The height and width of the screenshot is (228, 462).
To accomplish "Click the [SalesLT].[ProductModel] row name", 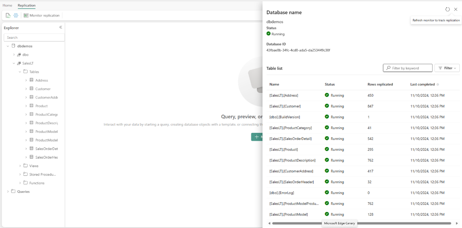I will pyautogui.click(x=289, y=215).
